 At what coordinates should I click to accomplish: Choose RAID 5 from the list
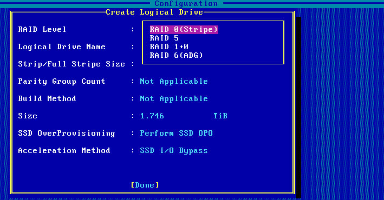(x=164, y=38)
